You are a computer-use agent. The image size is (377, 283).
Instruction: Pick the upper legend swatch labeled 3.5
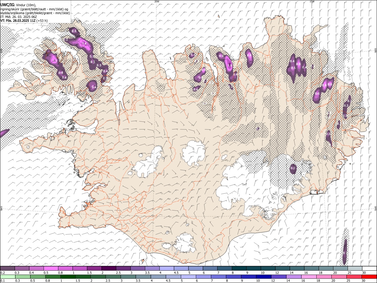[x=152, y=268]
